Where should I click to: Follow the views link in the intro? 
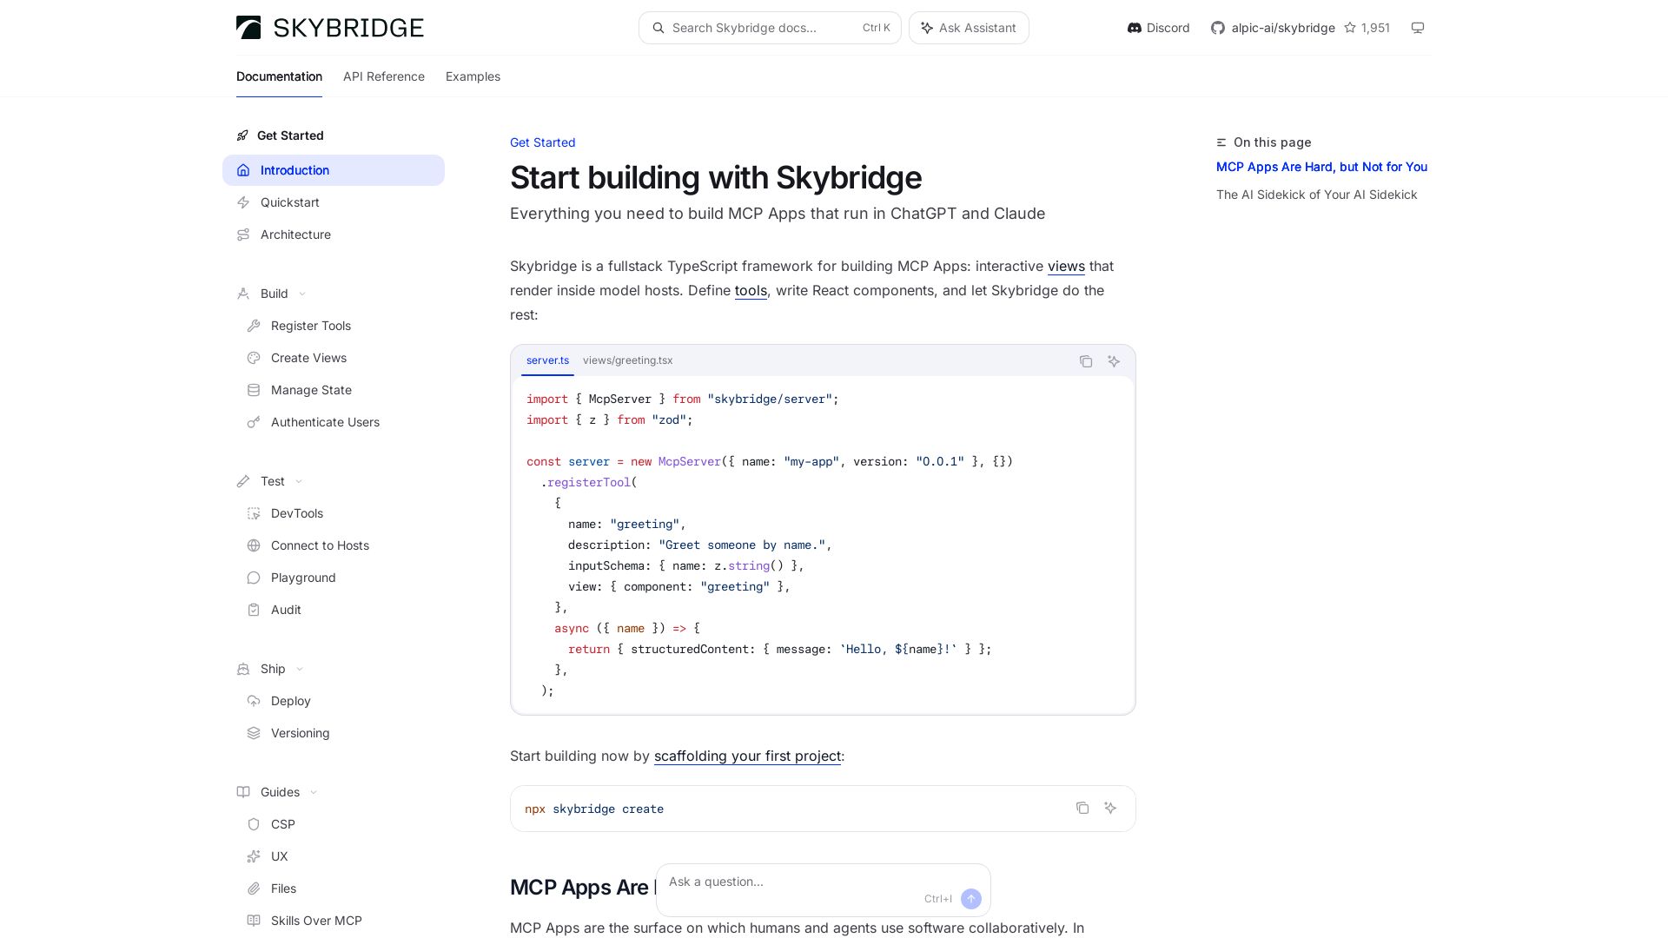pyautogui.click(x=1066, y=266)
